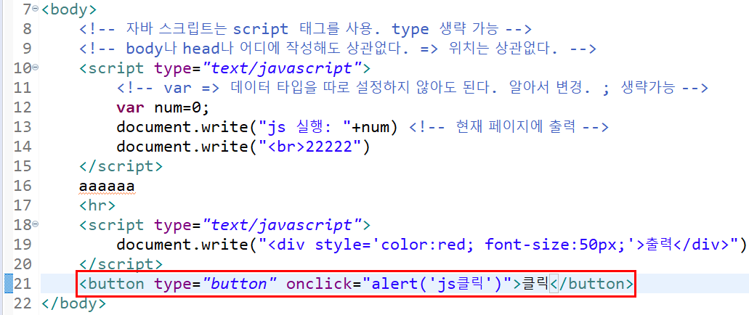Click the "alert('js클릭')" attribute value
749x315 pixels.
click(438, 284)
